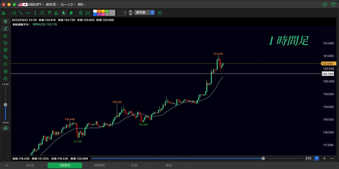This screenshot has height=169, width=339.
Task: Click the trash can delete icon
Action: [81, 13]
